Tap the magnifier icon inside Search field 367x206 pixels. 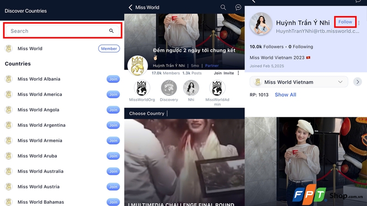(111, 31)
